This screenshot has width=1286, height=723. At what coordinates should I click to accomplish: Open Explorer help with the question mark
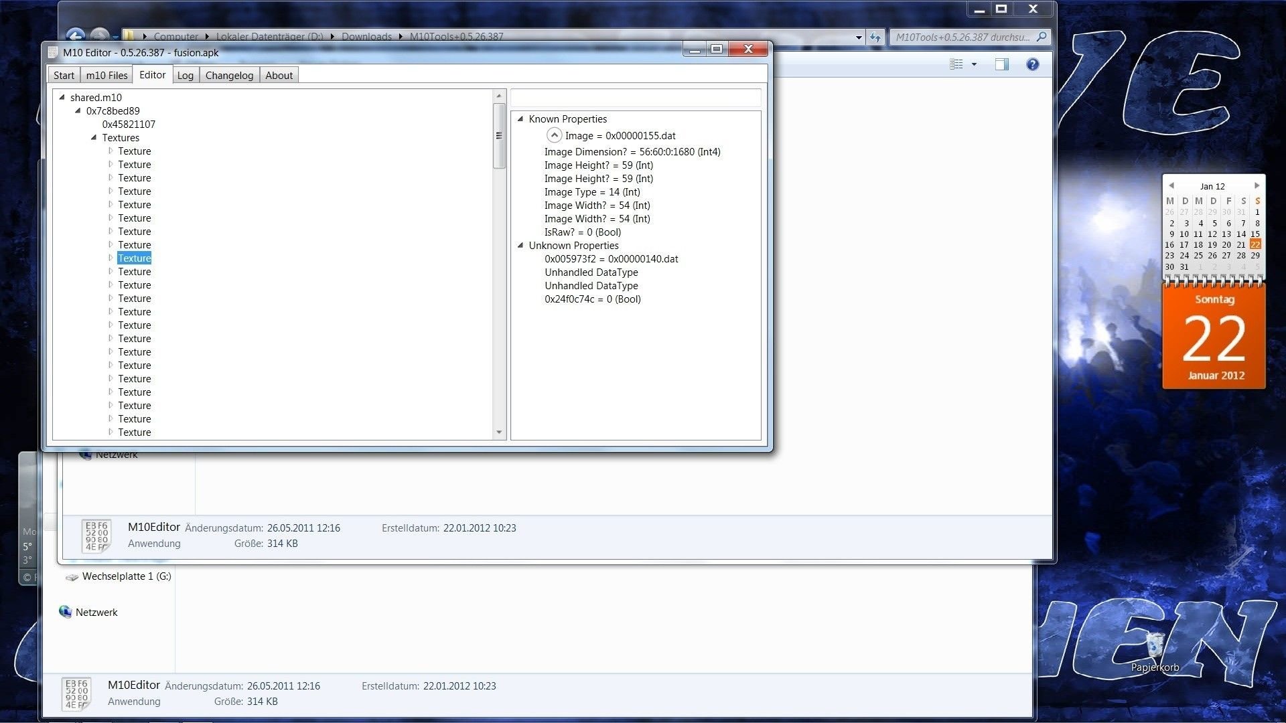pyautogui.click(x=1033, y=64)
